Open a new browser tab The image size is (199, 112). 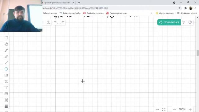pos(79,2)
